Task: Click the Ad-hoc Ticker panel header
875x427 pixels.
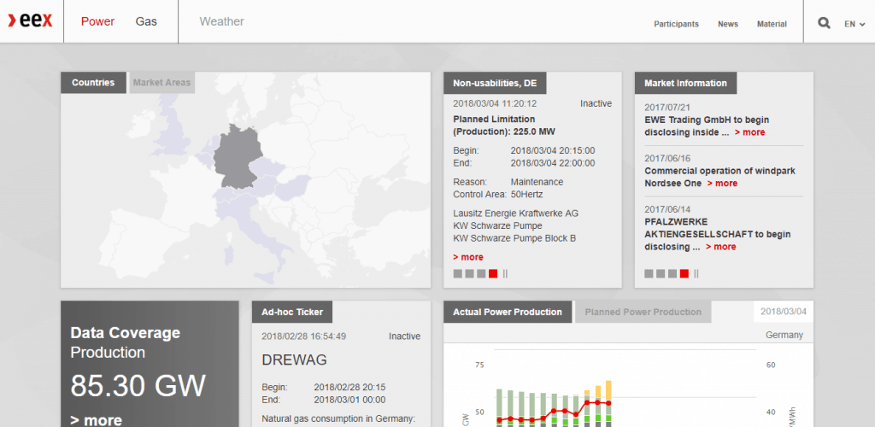Action: coord(292,313)
